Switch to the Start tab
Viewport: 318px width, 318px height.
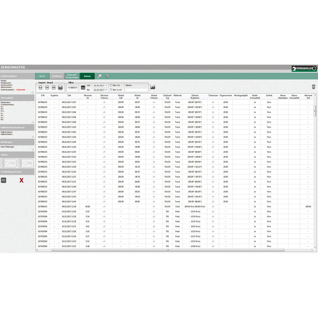point(42,76)
